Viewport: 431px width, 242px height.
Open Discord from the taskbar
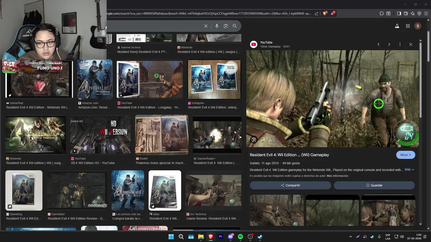(x=231, y=237)
